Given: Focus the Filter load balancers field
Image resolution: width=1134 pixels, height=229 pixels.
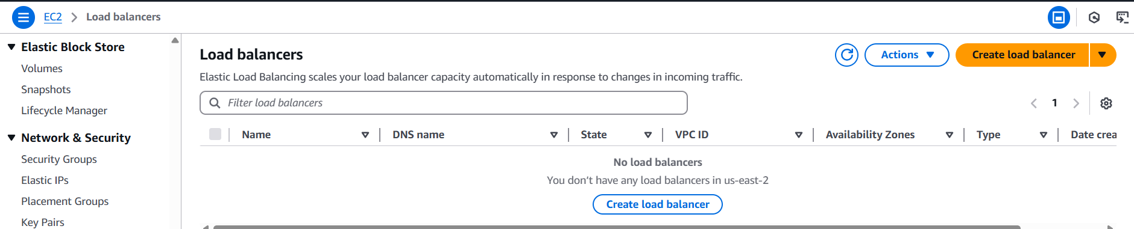Looking at the screenshot, I should click(444, 103).
